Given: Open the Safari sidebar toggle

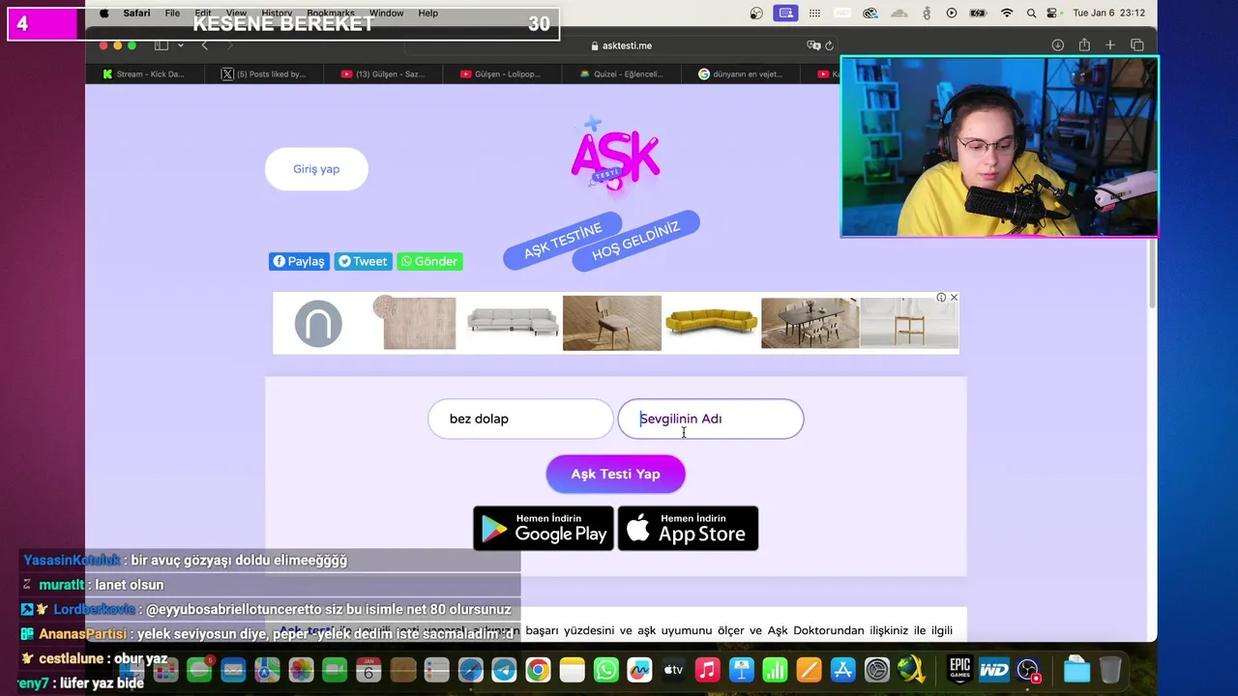Looking at the screenshot, I should 161,45.
